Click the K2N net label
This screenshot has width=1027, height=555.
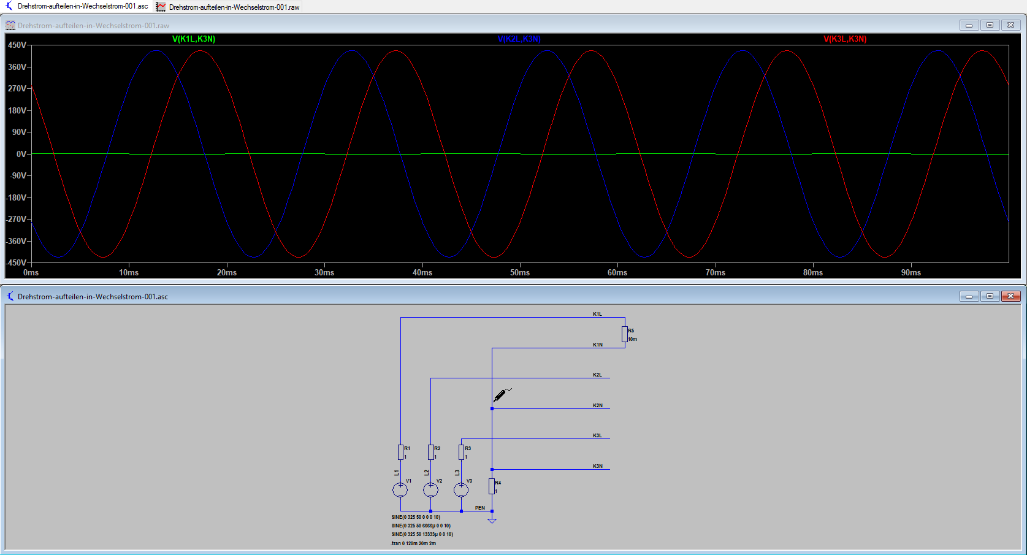coord(598,405)
